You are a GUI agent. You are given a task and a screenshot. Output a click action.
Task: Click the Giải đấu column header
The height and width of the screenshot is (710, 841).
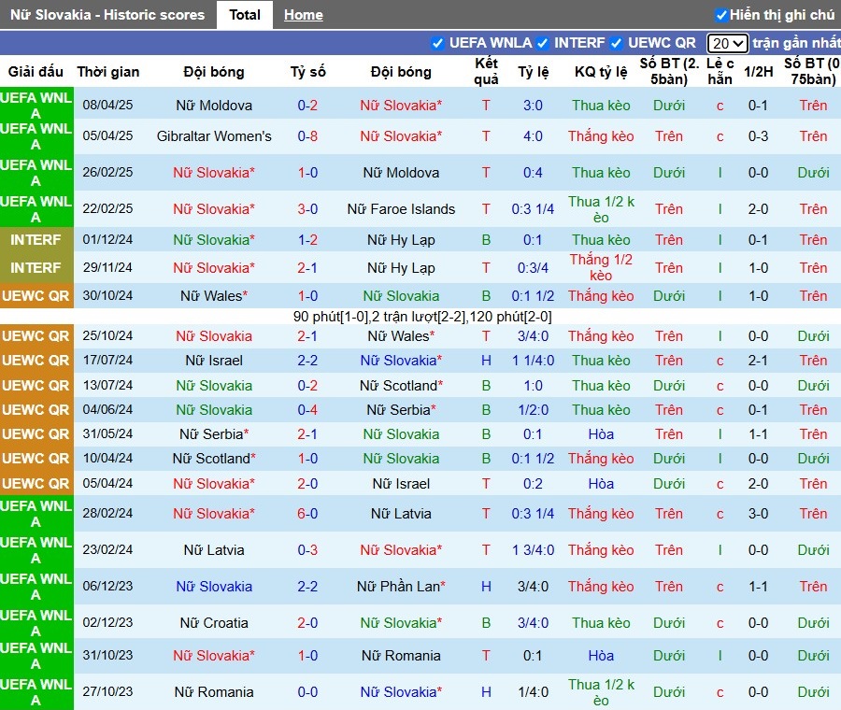click(36, 71)
